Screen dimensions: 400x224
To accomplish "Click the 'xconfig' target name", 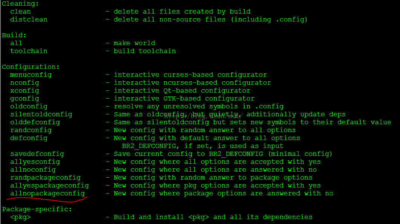I will pos(25,91).
